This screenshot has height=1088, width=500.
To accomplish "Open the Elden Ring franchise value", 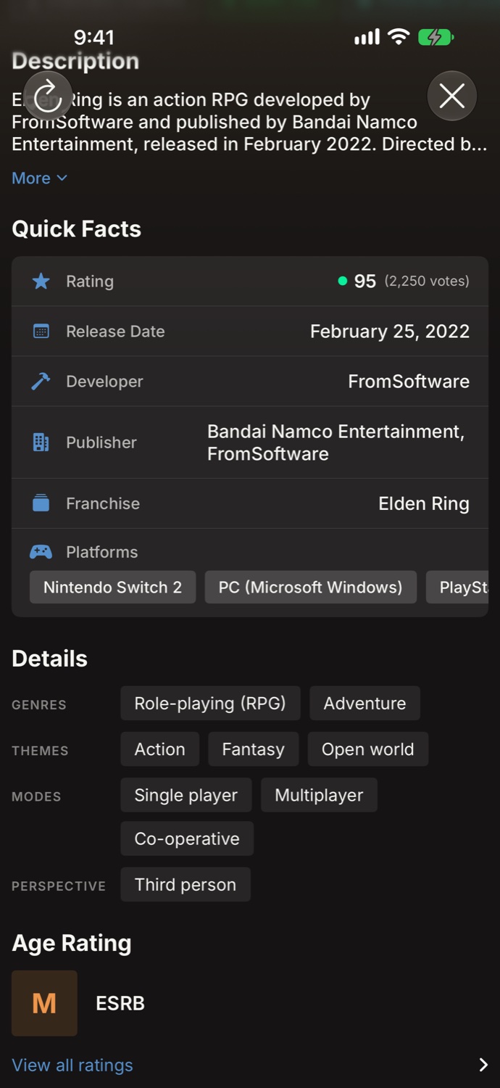I will (424, 503).
